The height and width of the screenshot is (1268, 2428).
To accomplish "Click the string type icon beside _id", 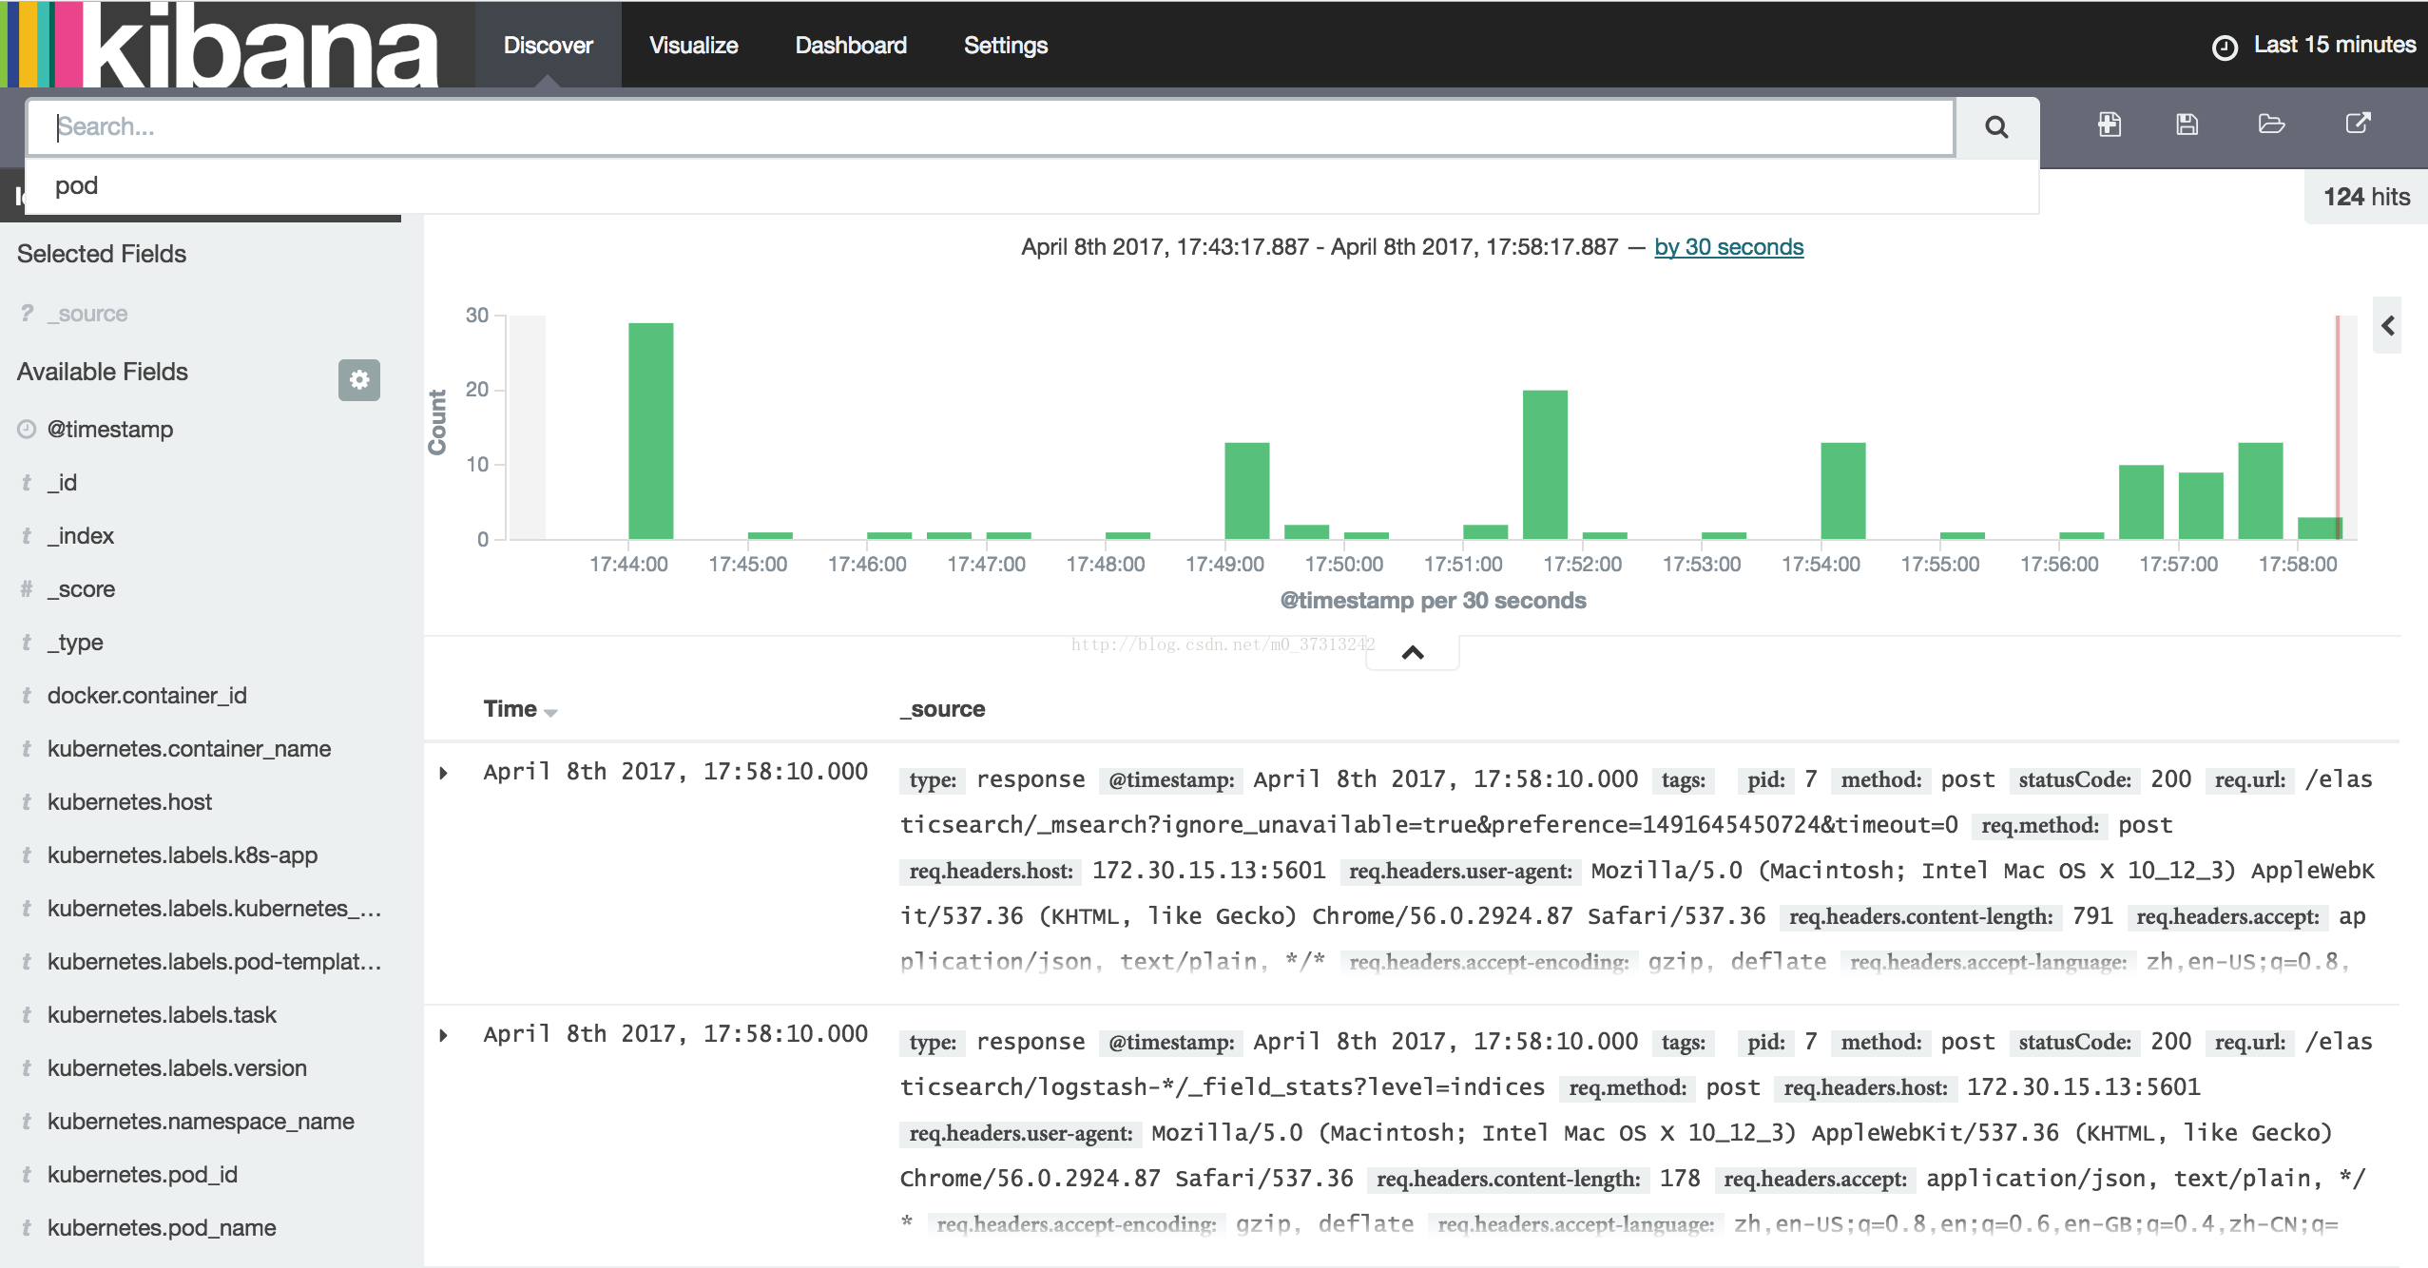I will click(x=27, y=483).
